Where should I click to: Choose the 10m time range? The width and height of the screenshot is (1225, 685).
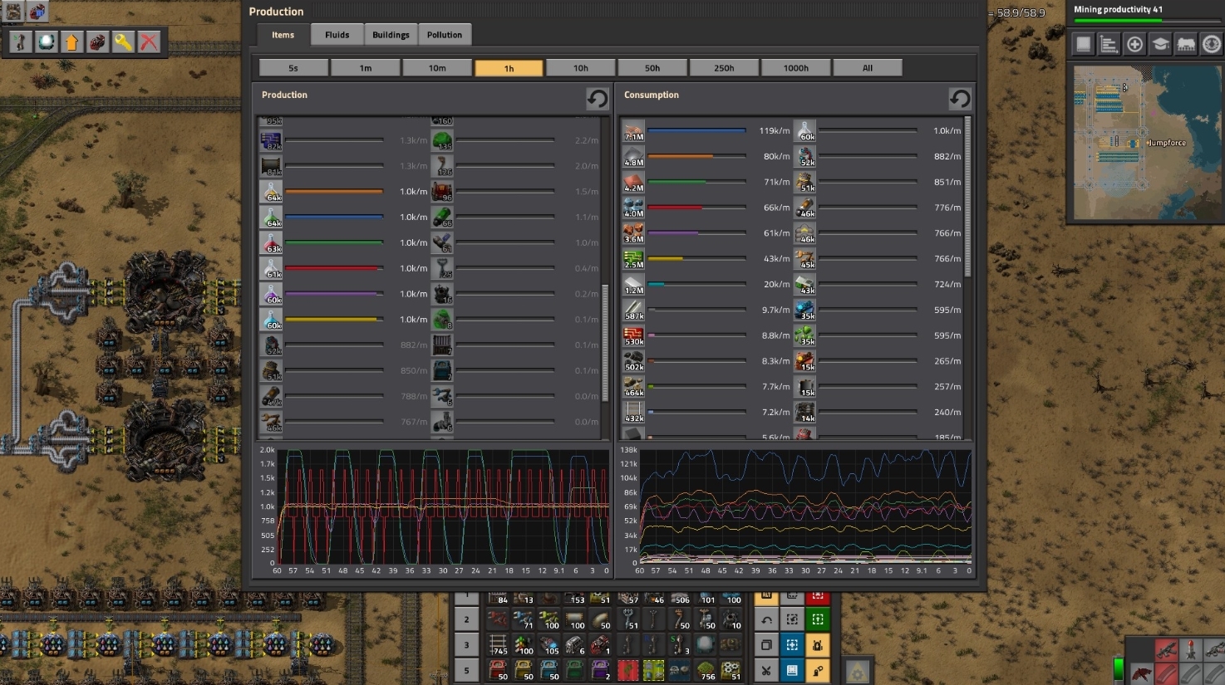click(437, 68)
